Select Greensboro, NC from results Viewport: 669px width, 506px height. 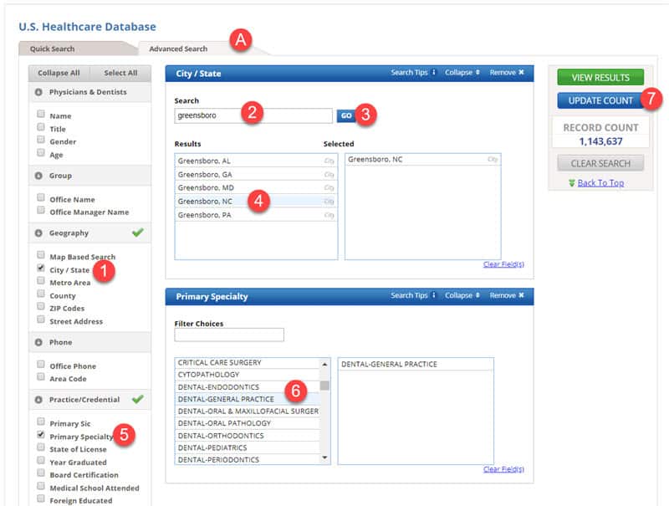tap(256, 202)
